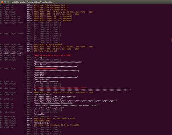
Task: Click '["0" repeated 33 times]' line
Action: pos(47,132)
